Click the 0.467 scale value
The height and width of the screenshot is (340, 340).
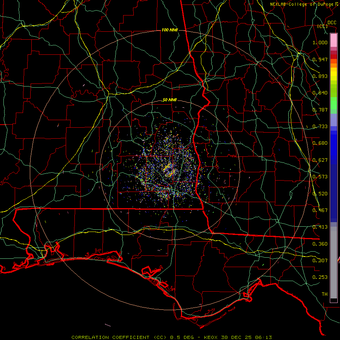click(320, 210)
